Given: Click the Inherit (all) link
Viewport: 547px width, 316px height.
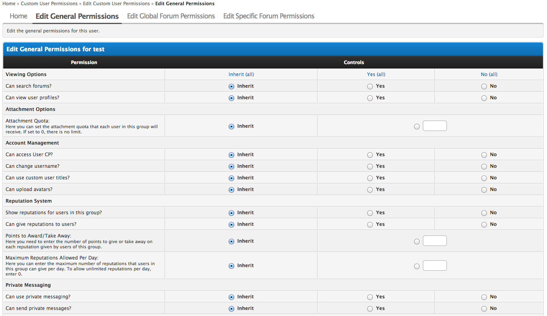Looking at the screenshot, I should pos(241,74).
